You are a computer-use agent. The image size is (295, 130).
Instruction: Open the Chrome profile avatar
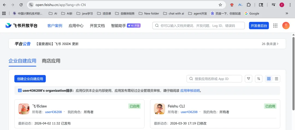[x=282, y=5]
